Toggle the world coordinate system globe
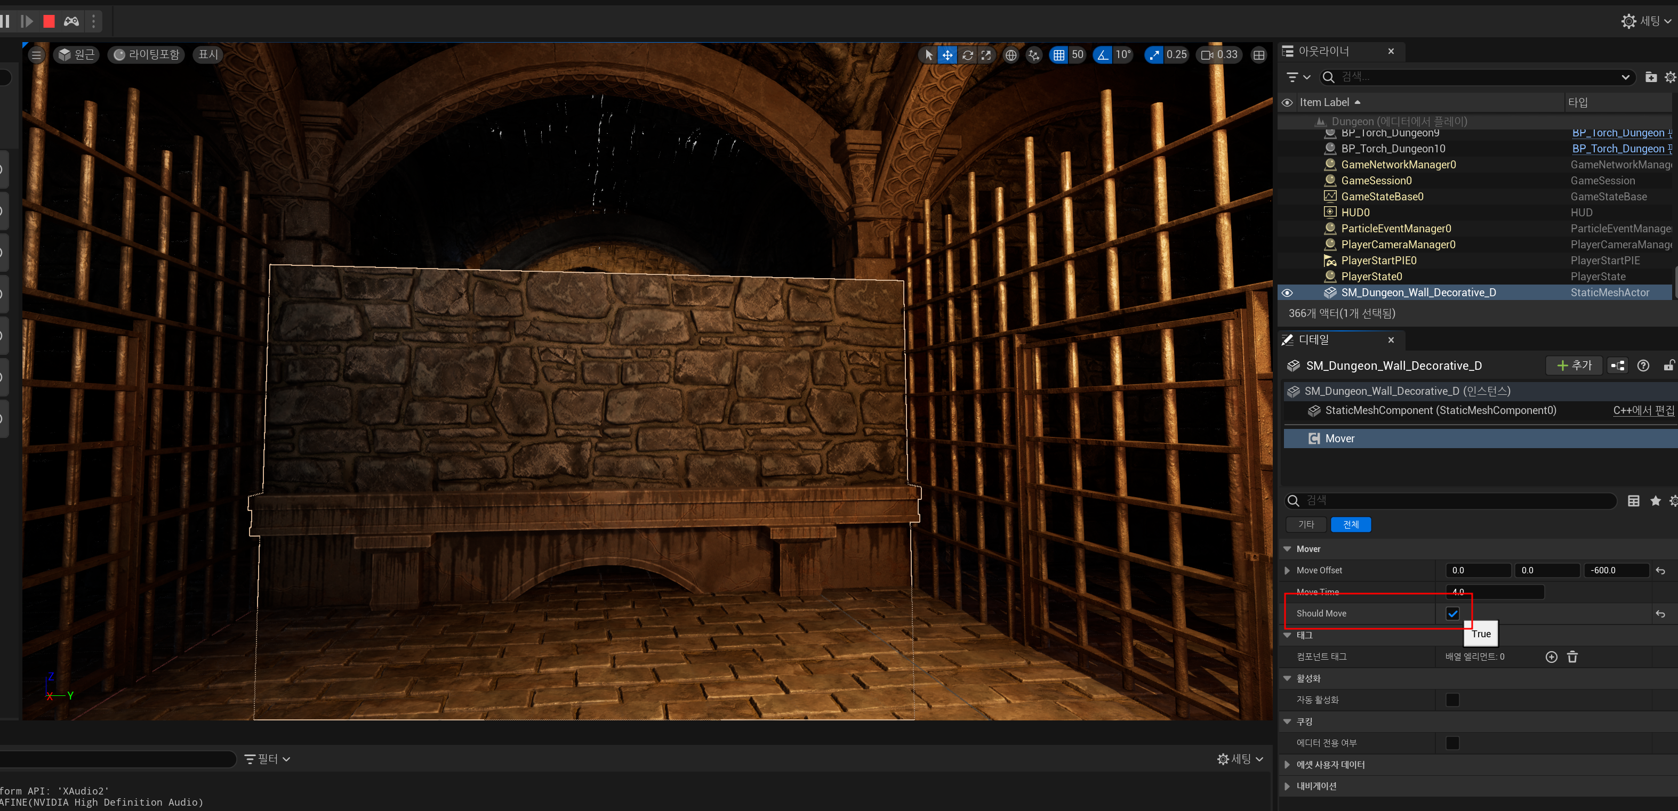The width and height of the screenshot is (1678, 811). 1010,55
